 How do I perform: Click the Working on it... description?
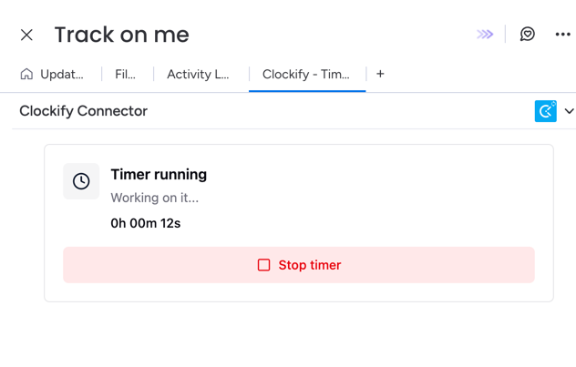point(155,198)
